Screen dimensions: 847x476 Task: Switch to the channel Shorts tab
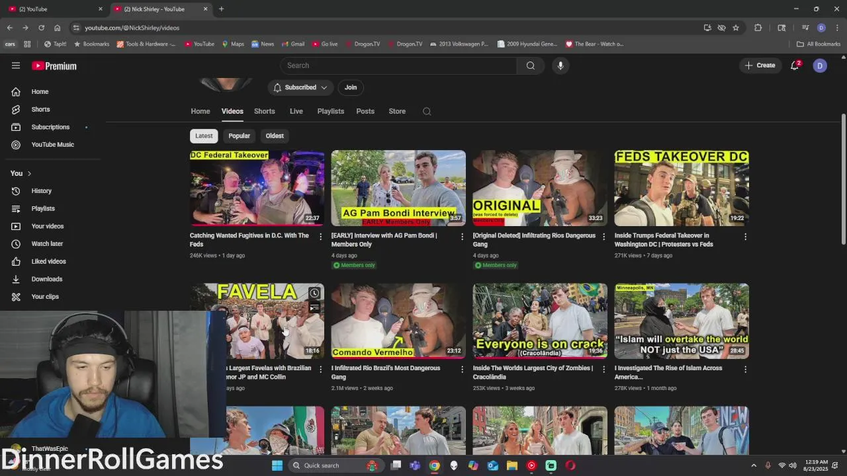pos(265,111)
